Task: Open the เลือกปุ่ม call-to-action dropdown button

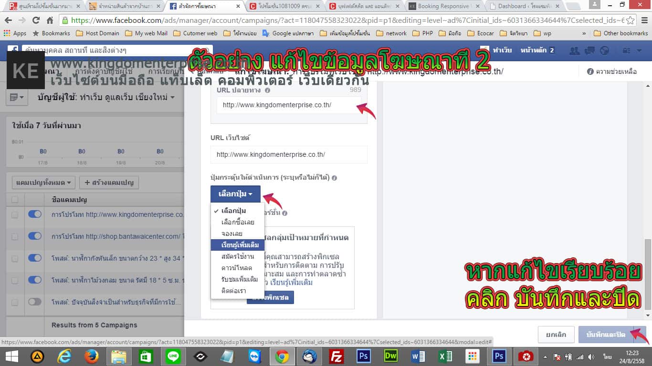Action: (x=235, y=194)
